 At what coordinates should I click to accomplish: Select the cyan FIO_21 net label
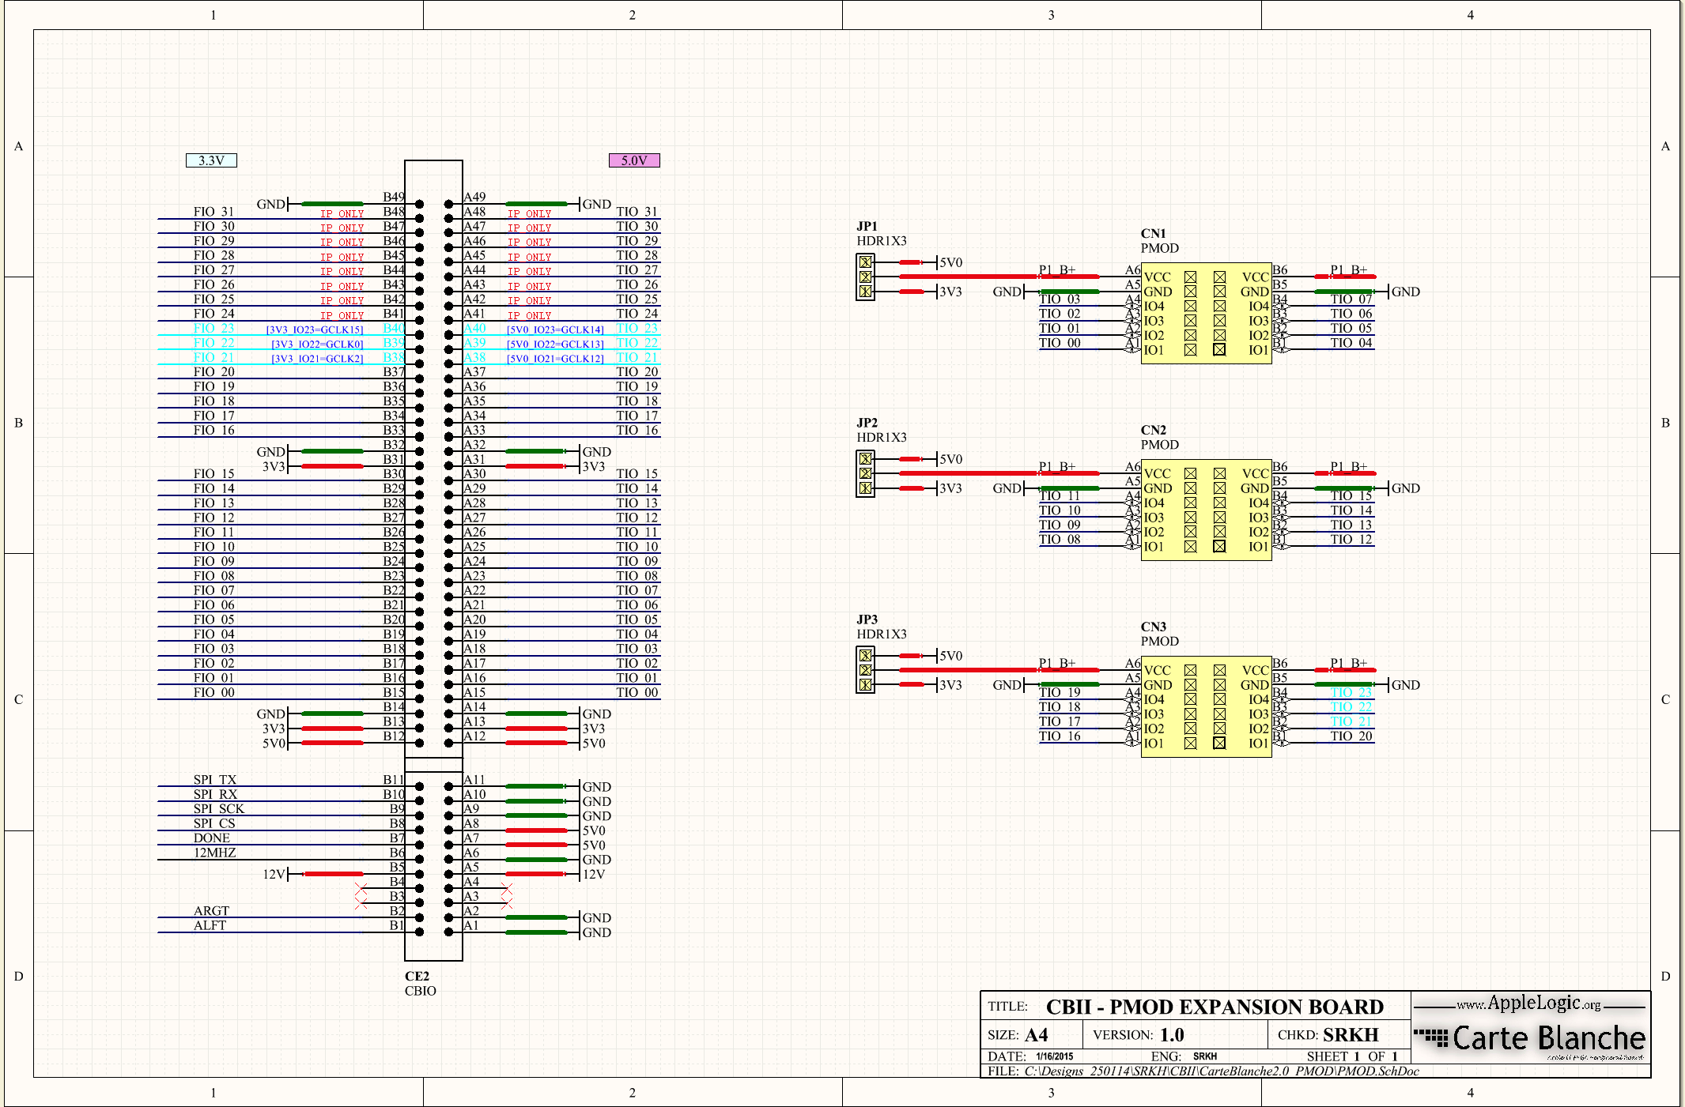(x=213, y=357)
